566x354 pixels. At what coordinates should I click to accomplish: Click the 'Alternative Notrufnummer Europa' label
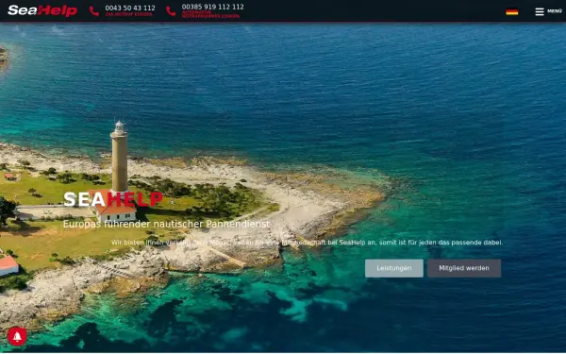(210, 14)
